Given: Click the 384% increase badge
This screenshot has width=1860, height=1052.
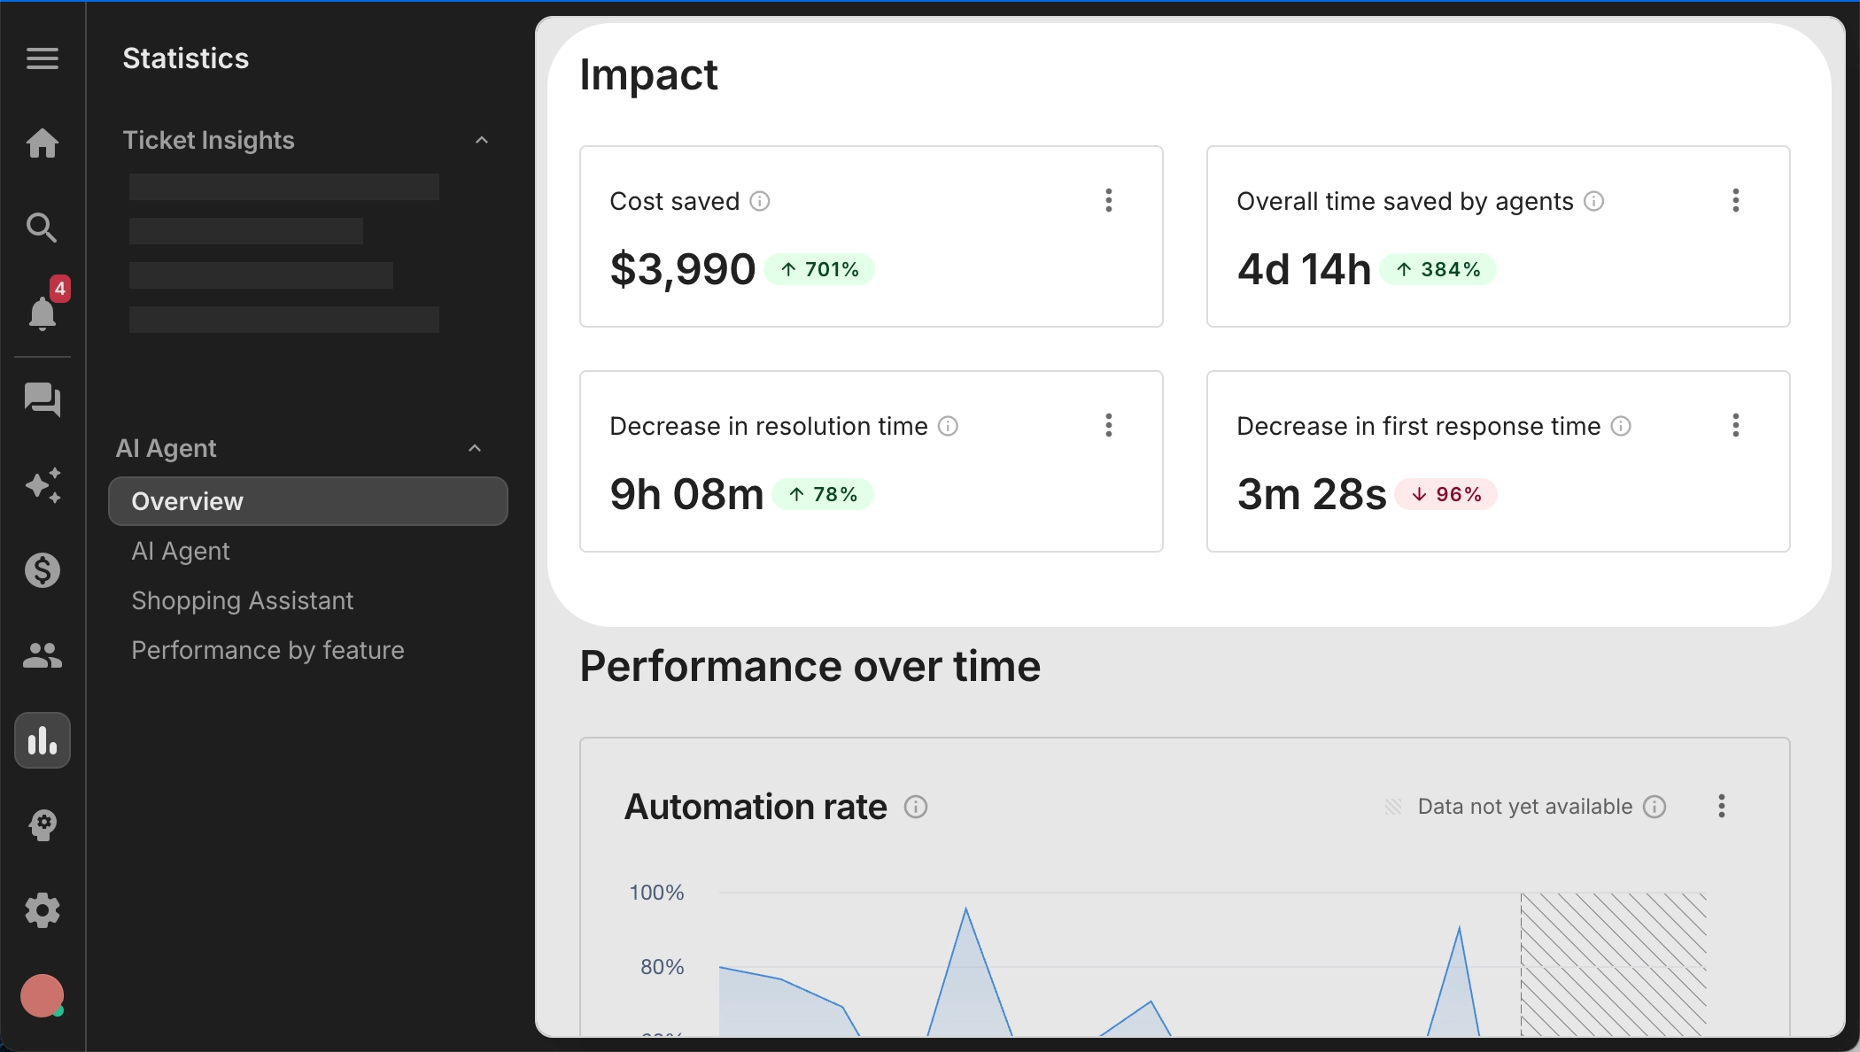Looking at the screenshot, I should point(1438,269).
